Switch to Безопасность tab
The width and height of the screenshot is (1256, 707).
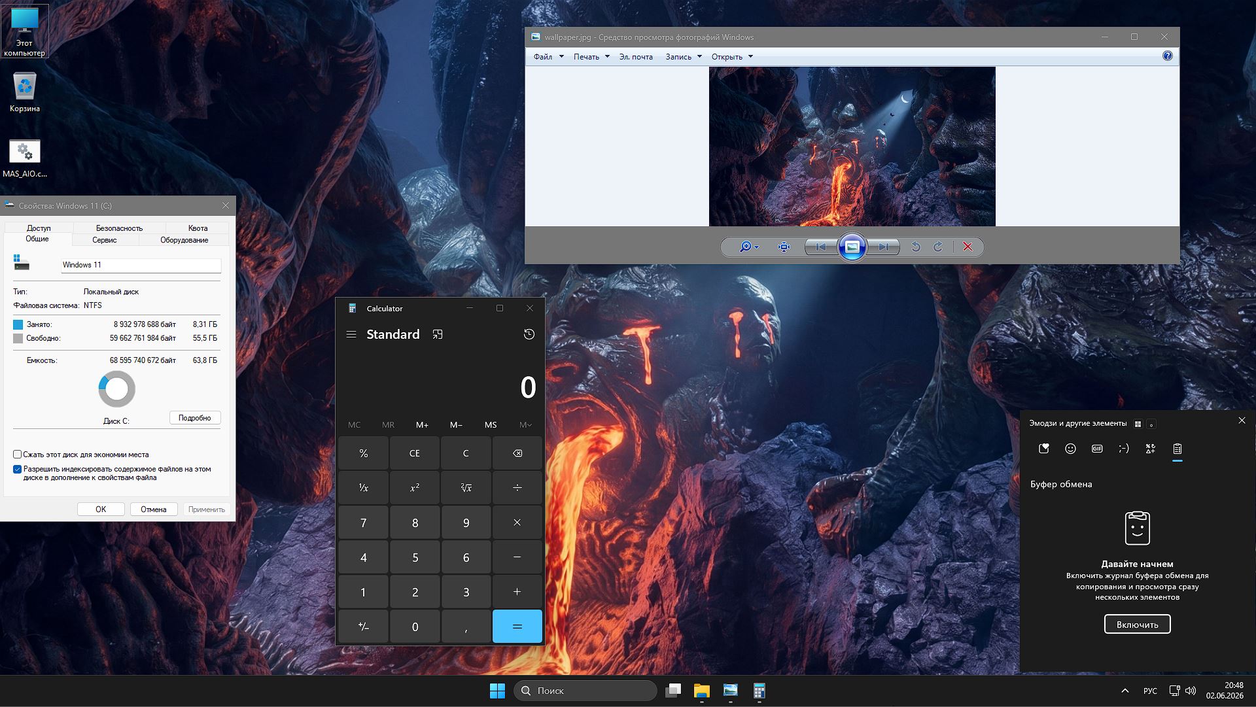coord(119,228)
